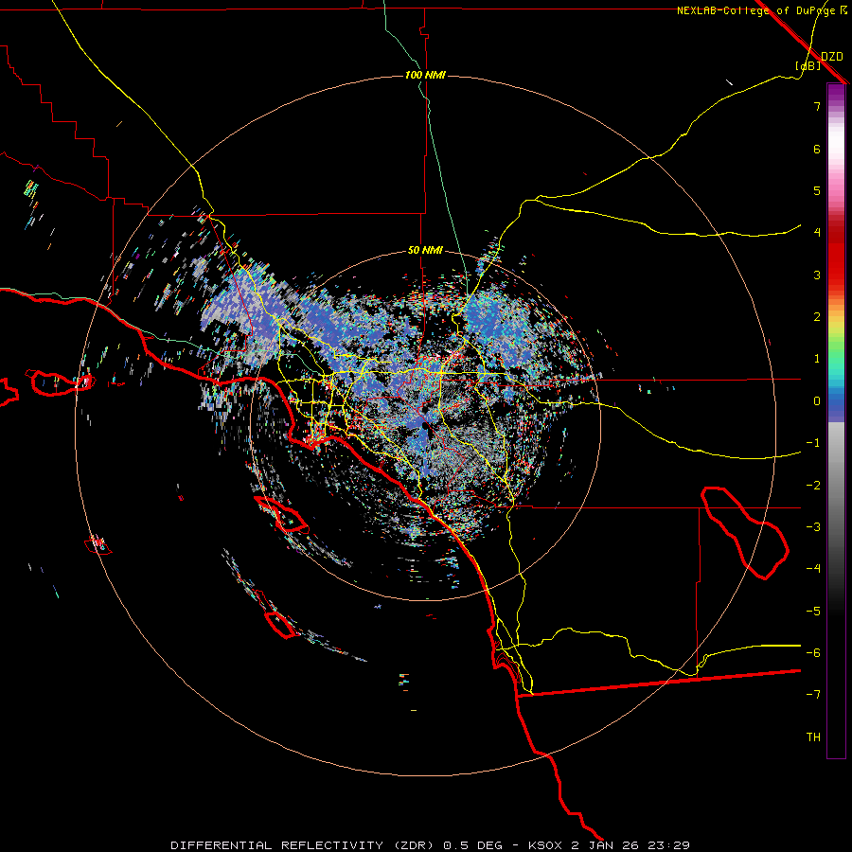Image resolution: width=852 pixels, height=852 pixels.
Task: Click the -7 dB mark on color scale
Action: point(813,695)
